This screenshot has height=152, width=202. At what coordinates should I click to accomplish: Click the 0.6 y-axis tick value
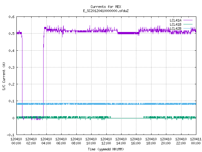click(x=11, y=17)
